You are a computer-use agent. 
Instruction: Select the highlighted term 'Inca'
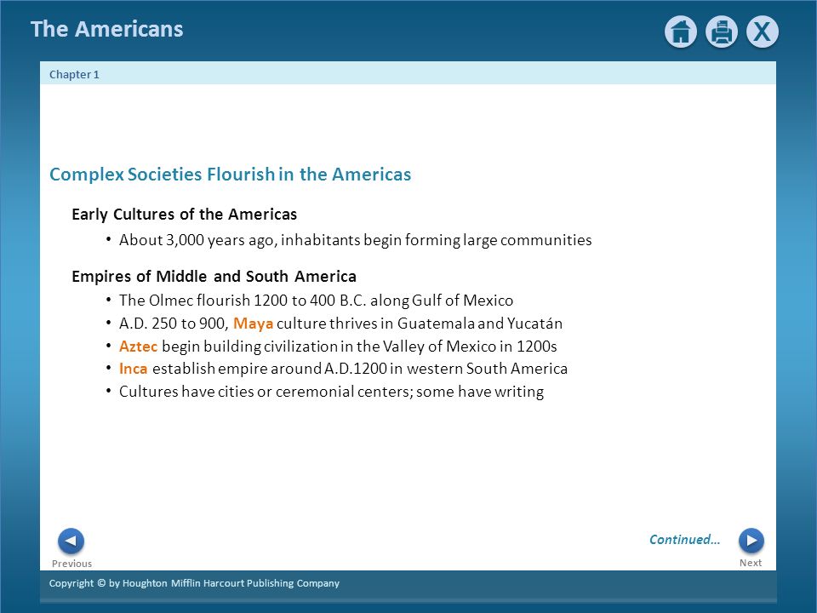click(x=134, y=369)
